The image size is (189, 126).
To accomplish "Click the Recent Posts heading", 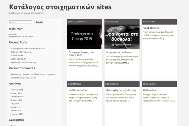I will coord(18,43).
